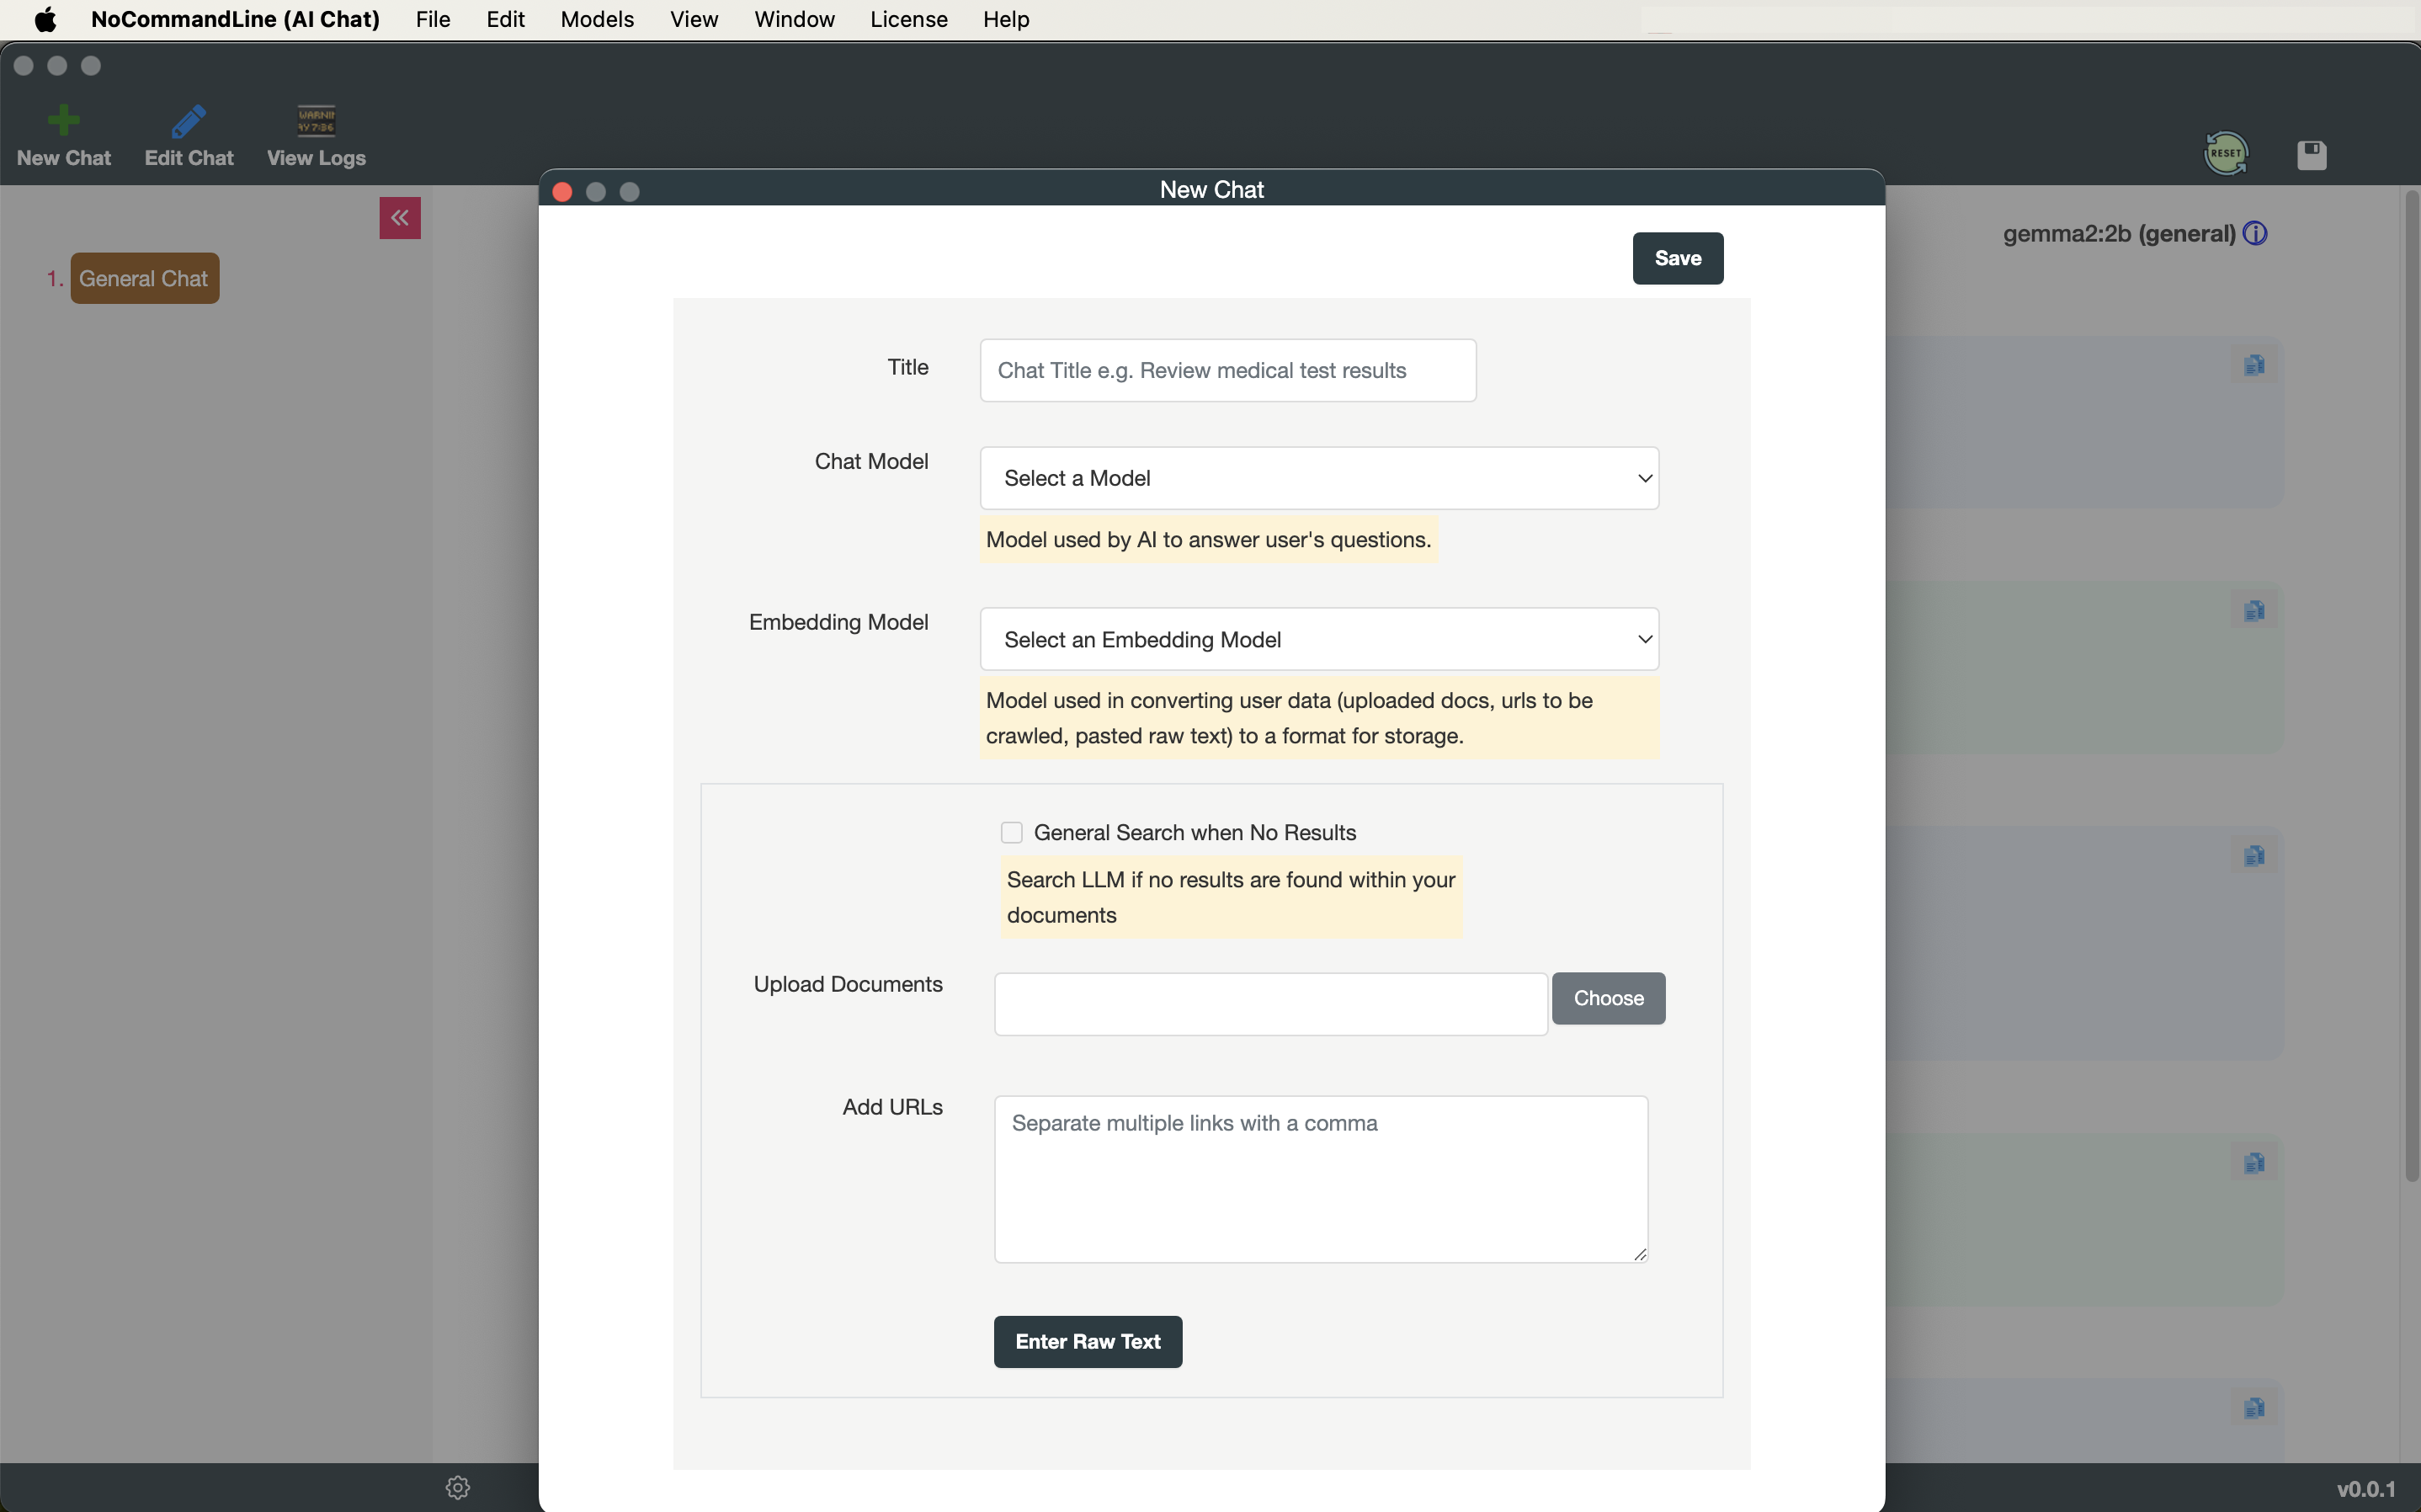The image size is (2421, 1512).
Task: Click the Title input field
Action: click(1227, 370)
